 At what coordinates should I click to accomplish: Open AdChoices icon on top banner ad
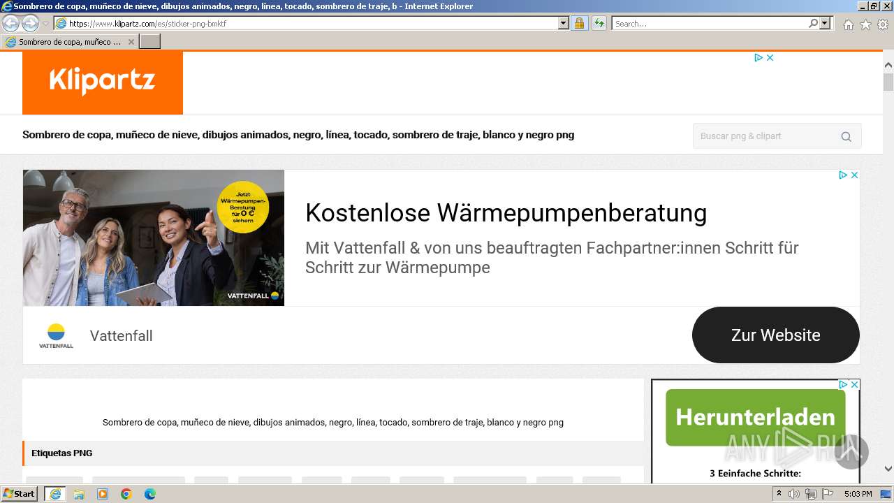pyautogui.click(x=759, y=58)
